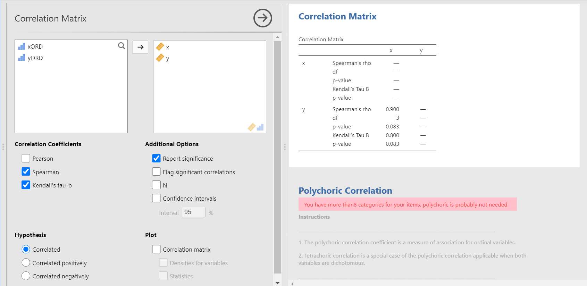This screenshot has width=587, height=286.
Task: Select continuous variable x in target box
Action: [x=167, y=47]
